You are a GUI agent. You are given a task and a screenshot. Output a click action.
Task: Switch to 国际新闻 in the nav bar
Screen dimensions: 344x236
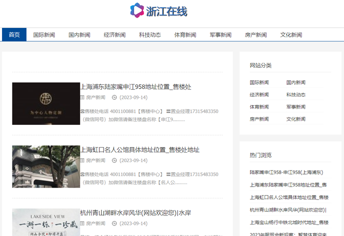[44, 35]
